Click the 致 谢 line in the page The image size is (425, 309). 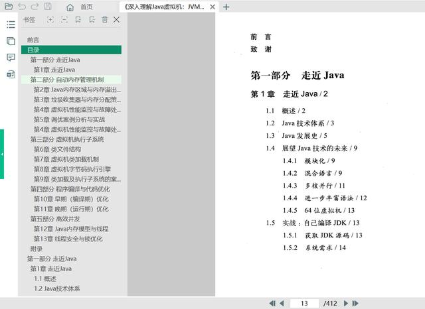(261, 49)
